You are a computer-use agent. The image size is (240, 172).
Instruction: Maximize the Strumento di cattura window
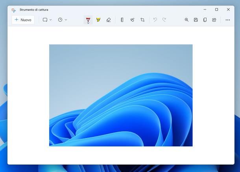pos(216,9)
